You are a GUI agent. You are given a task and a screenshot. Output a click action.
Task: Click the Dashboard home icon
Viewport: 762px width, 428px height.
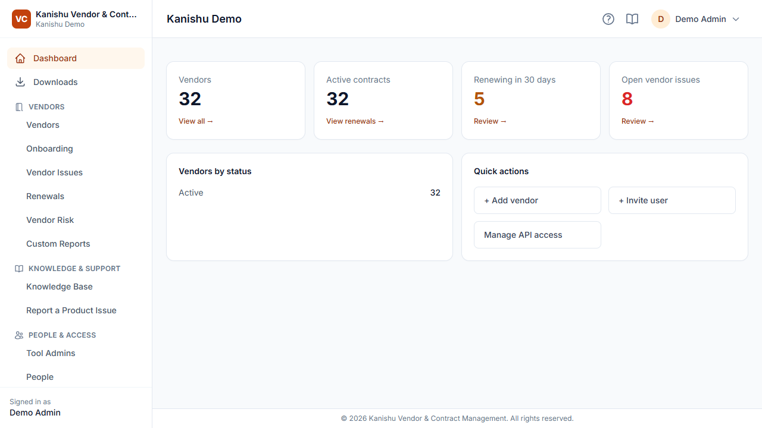pos(20,58)
